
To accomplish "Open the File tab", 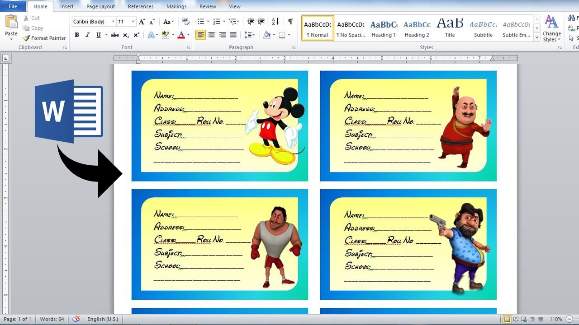I will 13,6.
